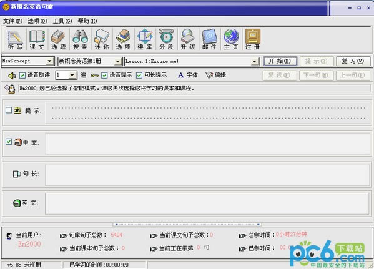The width and height of the screenshot is (374, 269).
Task: Go to 主页 globe homepage icon
Action: pos(231,39)
